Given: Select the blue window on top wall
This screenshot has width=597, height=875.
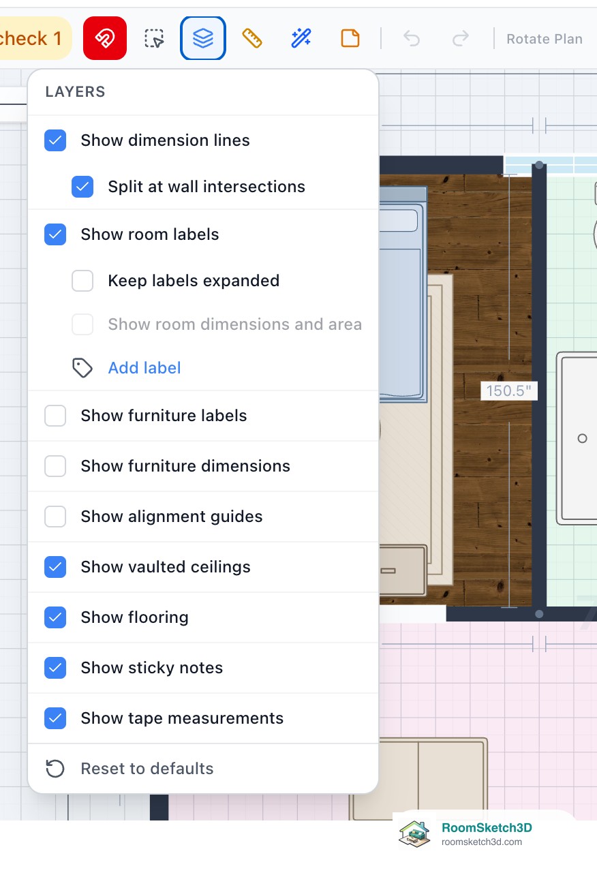Looking at the screenshot, I should click(550, 165).
